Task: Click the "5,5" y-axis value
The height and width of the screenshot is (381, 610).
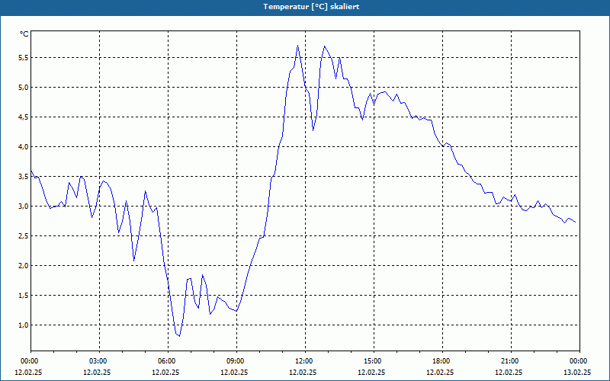Action: 24,58
